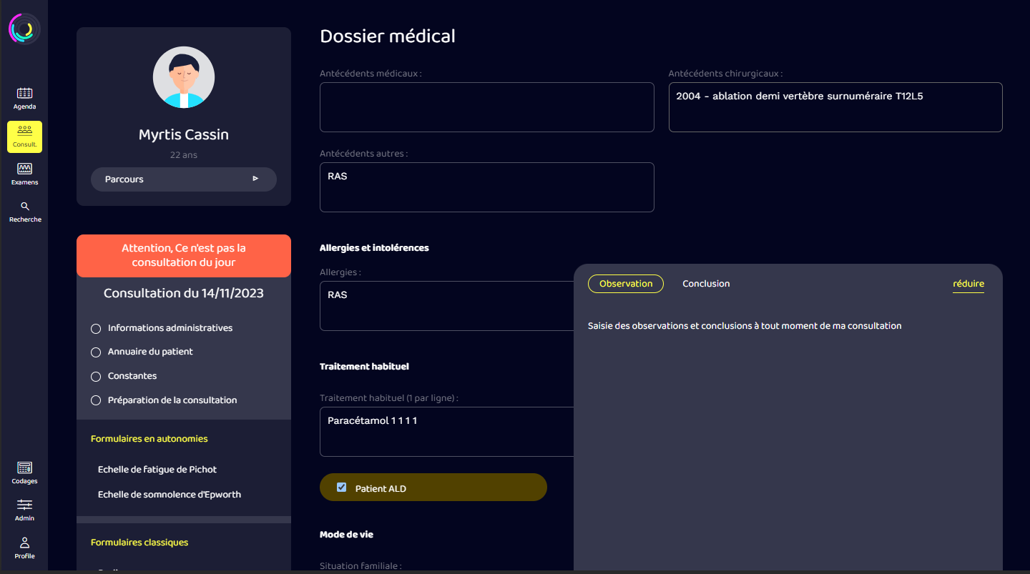Image resolution: width=1030 pixels, height=574 pixels.
Task: Open the Agenda calendar icon
Action: [24, 93]
